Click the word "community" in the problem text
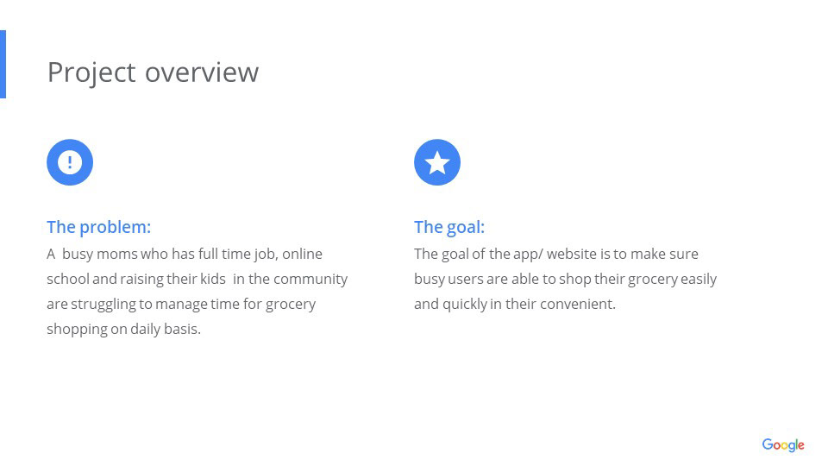This screenshot has width=828, height=466. coord(310,279)
